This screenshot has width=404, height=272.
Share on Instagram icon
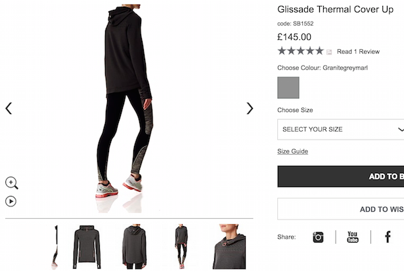[x=318, y=237]
